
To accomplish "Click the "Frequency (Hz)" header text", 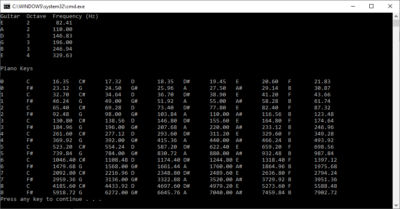I will pos(76,16).
